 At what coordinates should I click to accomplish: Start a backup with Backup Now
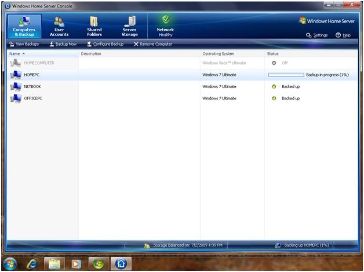63,44
